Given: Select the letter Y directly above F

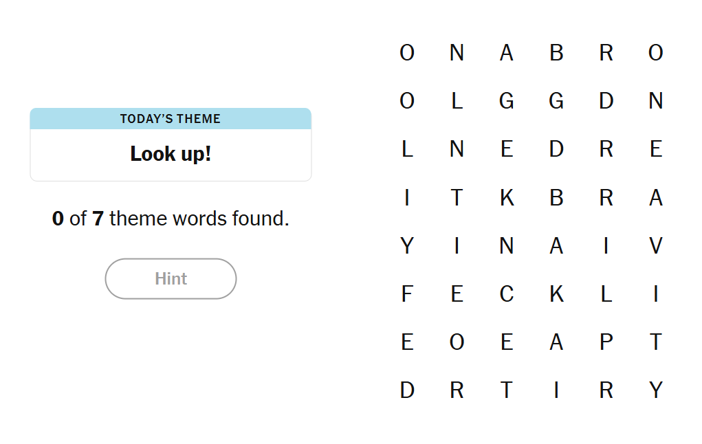Looking at the screenshot, I should tap(407, 245).
